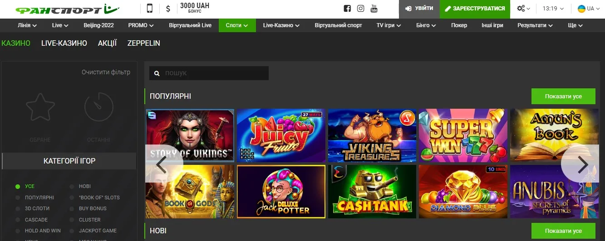Screen dimensions: 605x241
Task: Open the Інші ігри menu item
Action: click(x=492, y=25)
